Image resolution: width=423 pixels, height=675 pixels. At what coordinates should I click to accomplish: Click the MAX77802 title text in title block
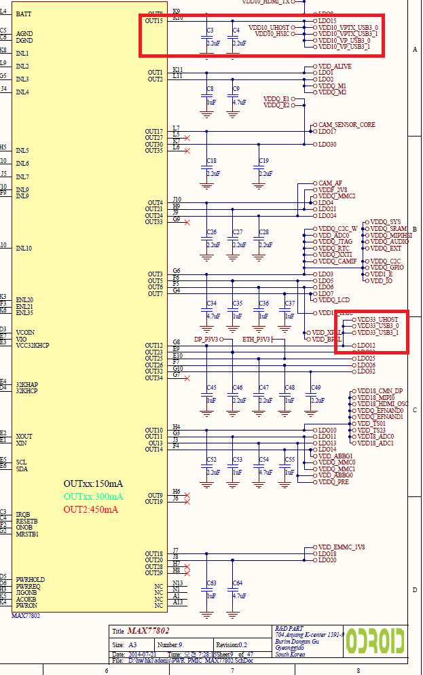tap(148, 631)
